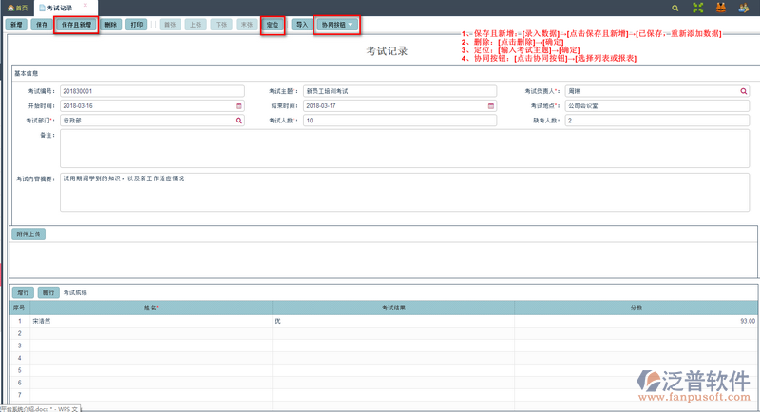
Task: Click the green fullscreen expand icon
Action: point(698,8)
